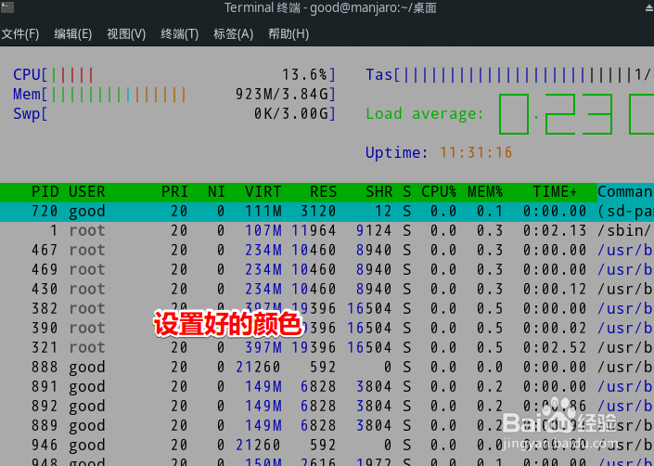Click the 0K/3.00G swap value
The height and width of the screenshot is (466, 654).
pyautogui.click(x=291, y=113)
